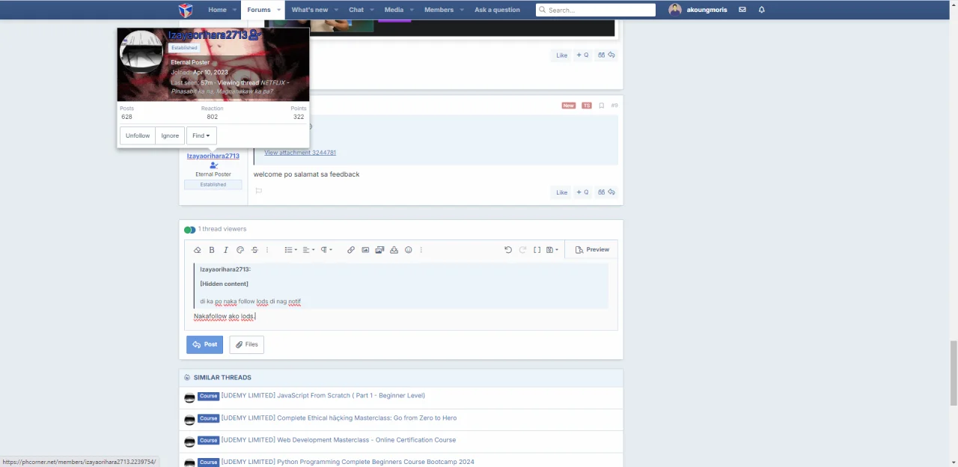Expand the Home menu arrow
The image size is (958, 467).
point(236,10)
